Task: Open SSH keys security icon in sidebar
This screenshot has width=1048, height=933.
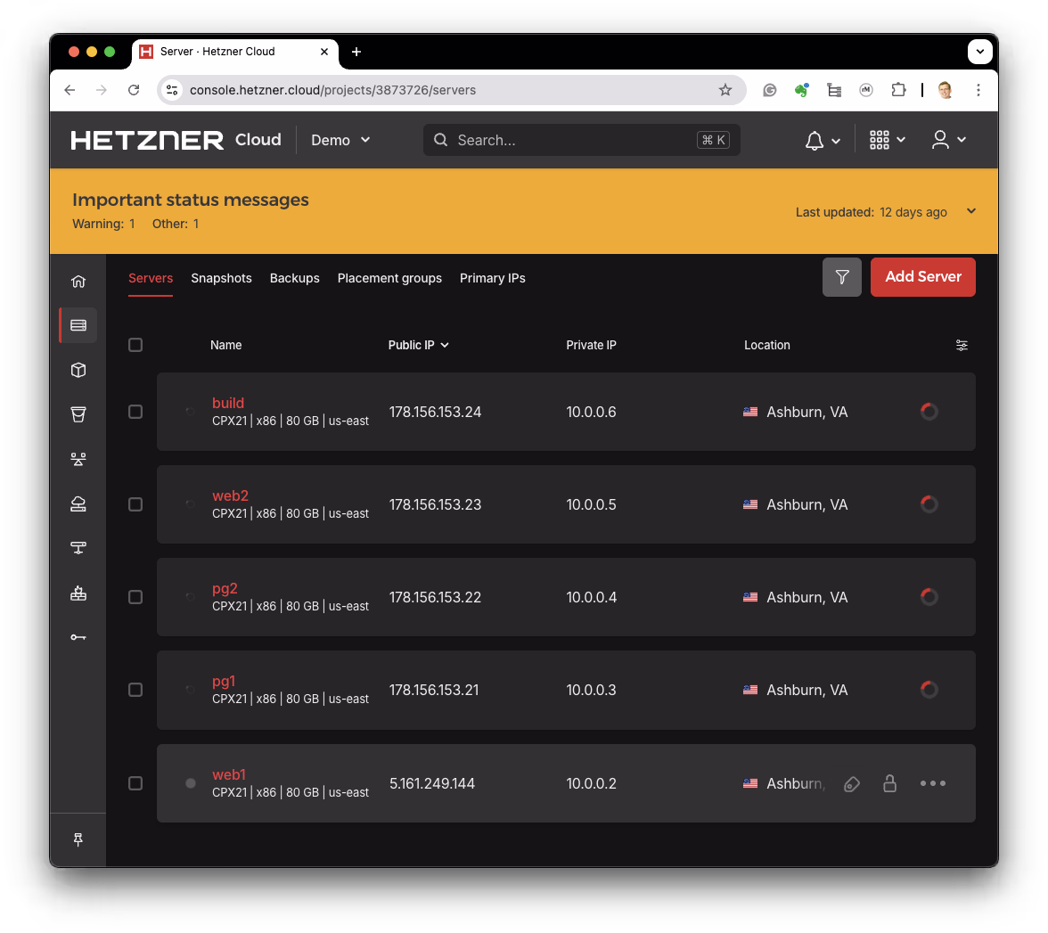Action: (x=78, y=637)
